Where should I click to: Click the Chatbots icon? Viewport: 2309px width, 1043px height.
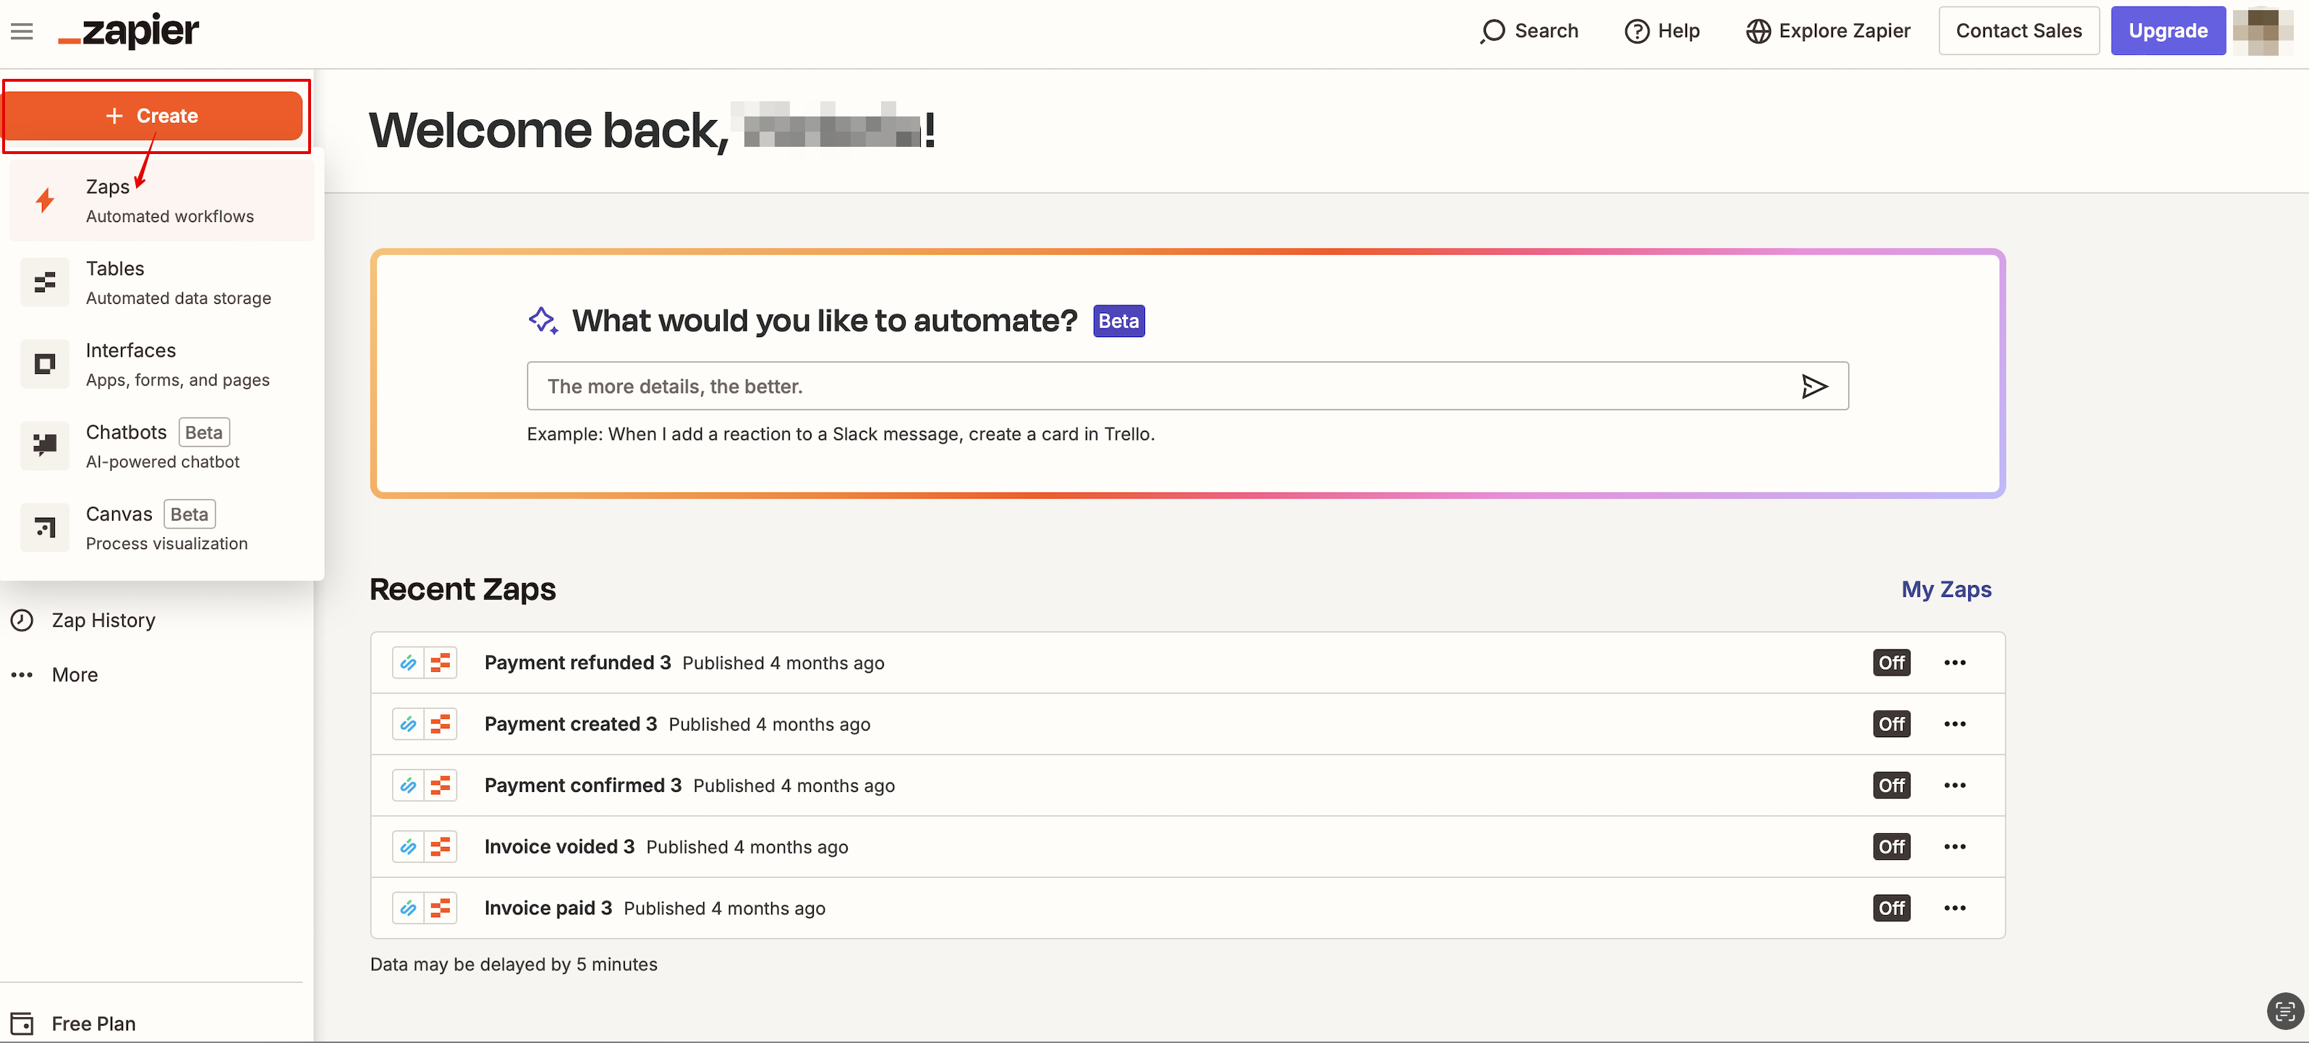(45, 446)
